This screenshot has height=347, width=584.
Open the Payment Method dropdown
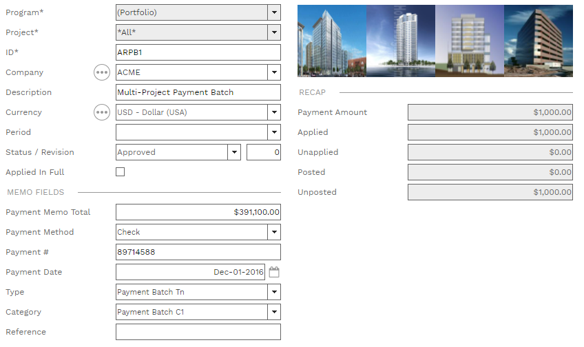(274, 232)
